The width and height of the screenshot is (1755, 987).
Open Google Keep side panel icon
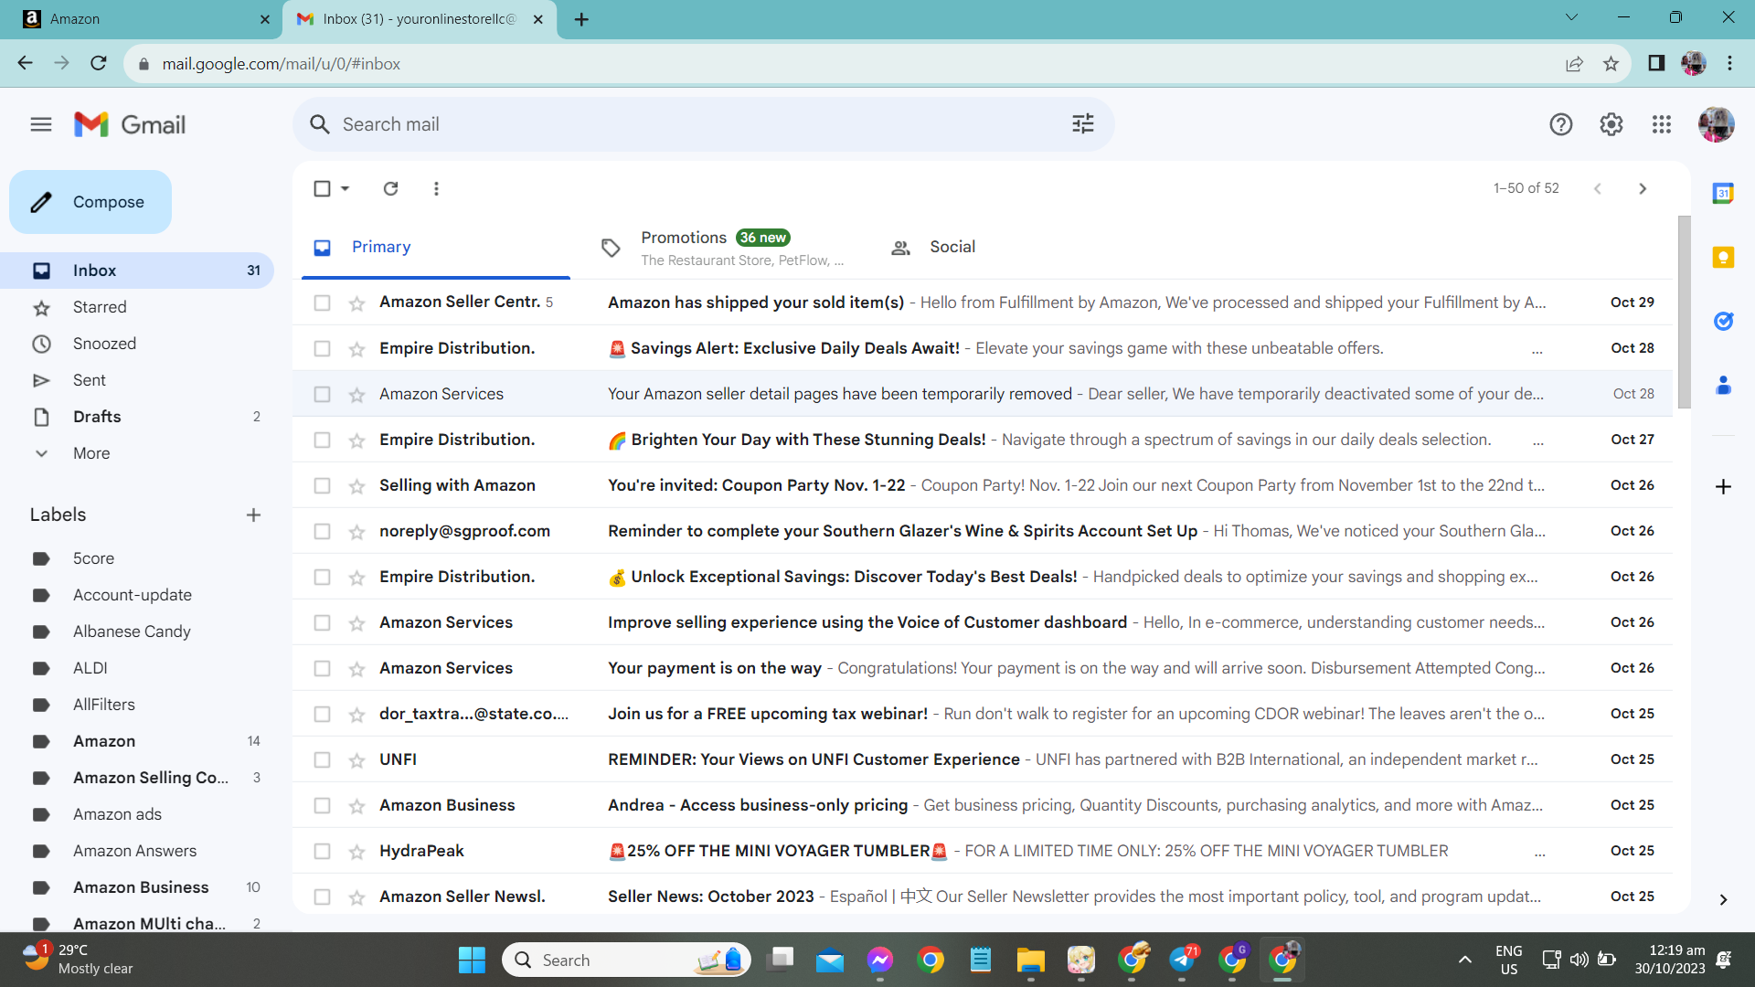click(x=1723, y=258)
